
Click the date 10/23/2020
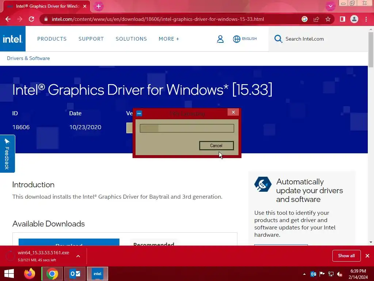tap(85, 127)
